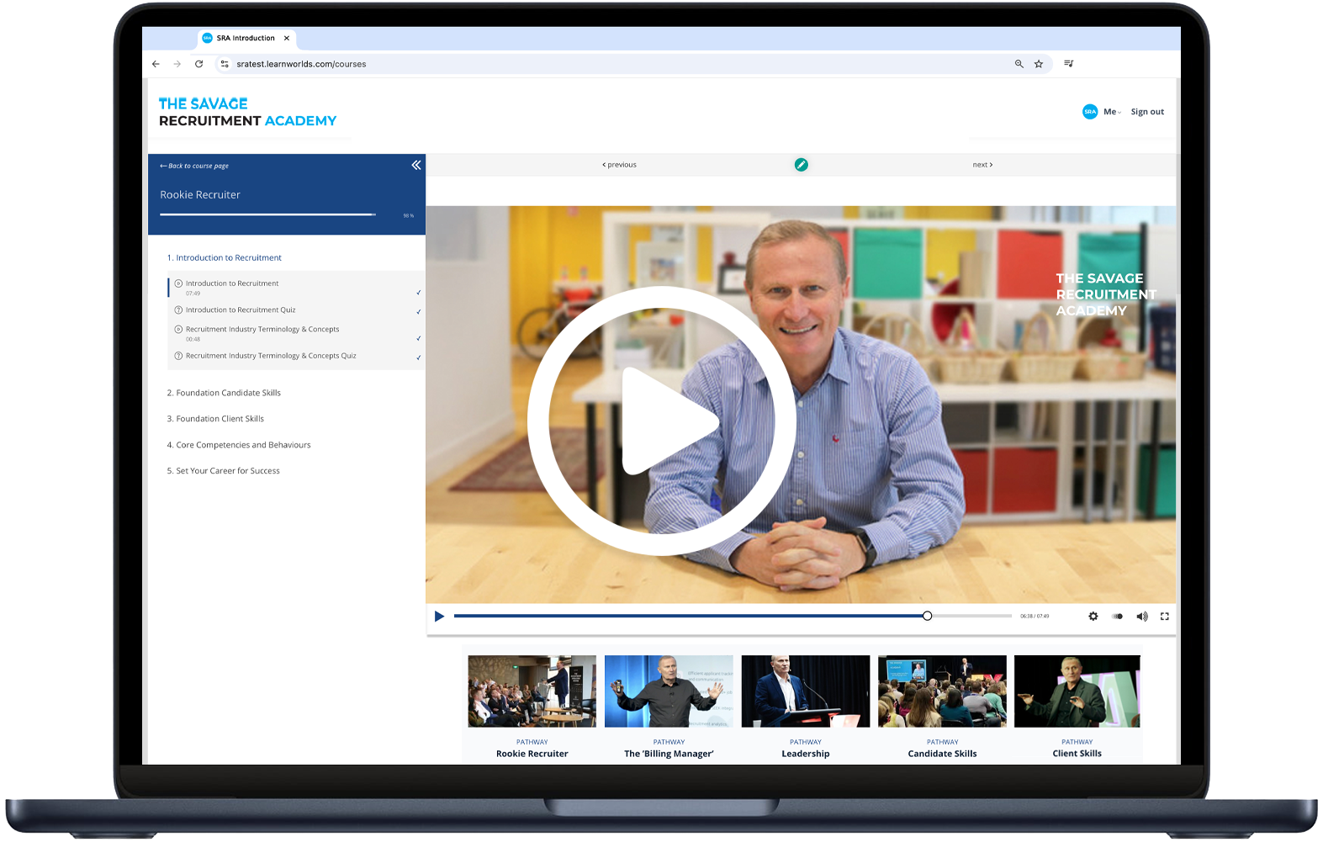Click The Savage Recruitment Academy logo

(247, 112)
